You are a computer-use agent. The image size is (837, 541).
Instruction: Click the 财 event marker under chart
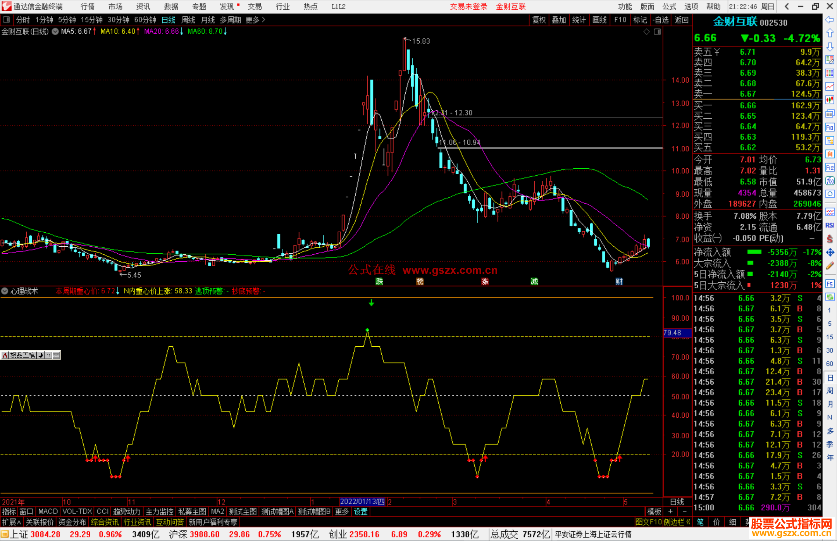tap(619, 281)
